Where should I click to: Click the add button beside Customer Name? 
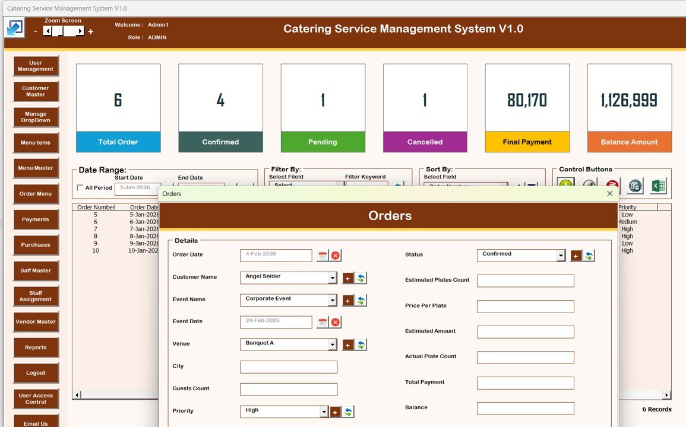(348, 278)
